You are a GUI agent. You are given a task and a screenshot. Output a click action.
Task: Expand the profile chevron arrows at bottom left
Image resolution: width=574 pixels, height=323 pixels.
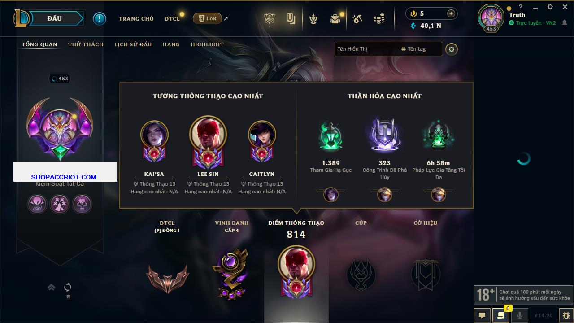click(x=51, y=287)
